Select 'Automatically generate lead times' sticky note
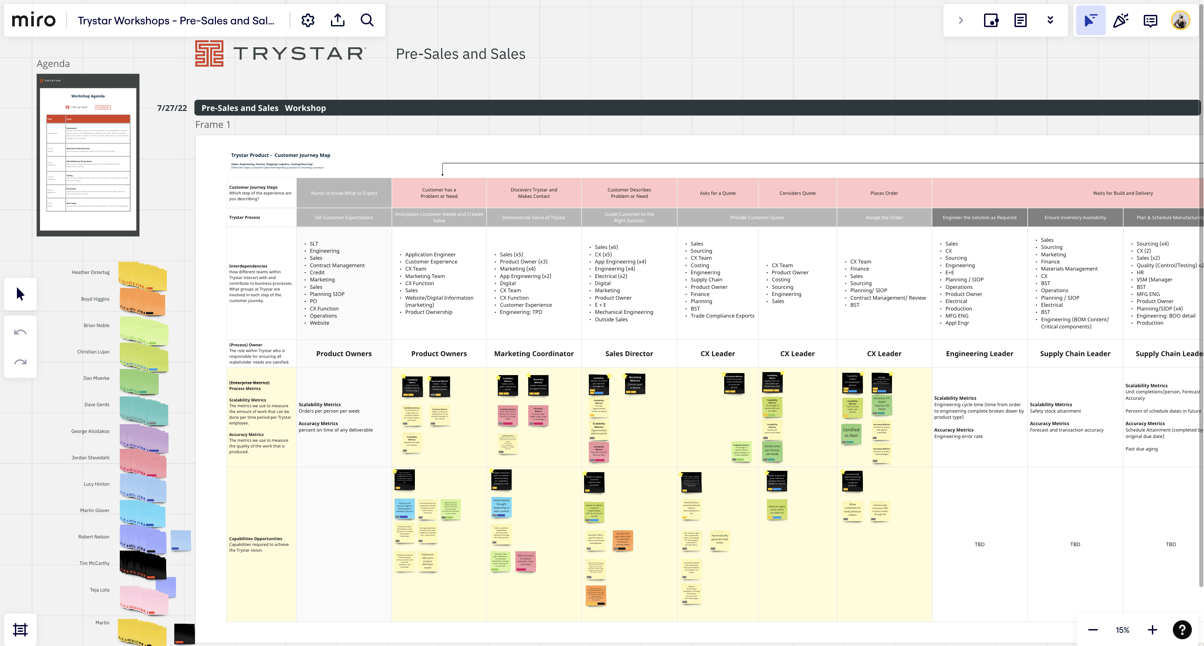The image size is (1204, 646). pos(719,540)
